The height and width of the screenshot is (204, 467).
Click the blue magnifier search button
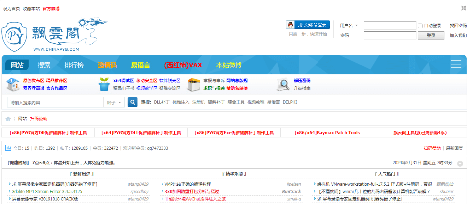(132, 102)
